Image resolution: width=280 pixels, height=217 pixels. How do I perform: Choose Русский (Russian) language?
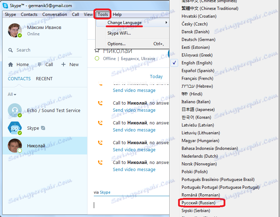[x=199, y=203]
